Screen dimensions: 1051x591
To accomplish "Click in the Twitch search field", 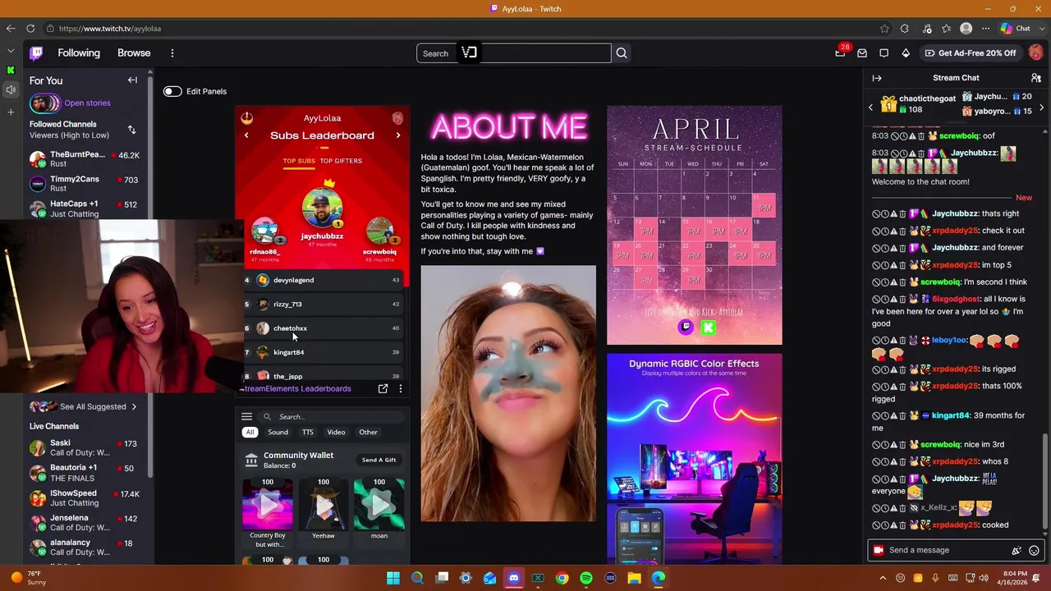I will click(x=514, y=53).
